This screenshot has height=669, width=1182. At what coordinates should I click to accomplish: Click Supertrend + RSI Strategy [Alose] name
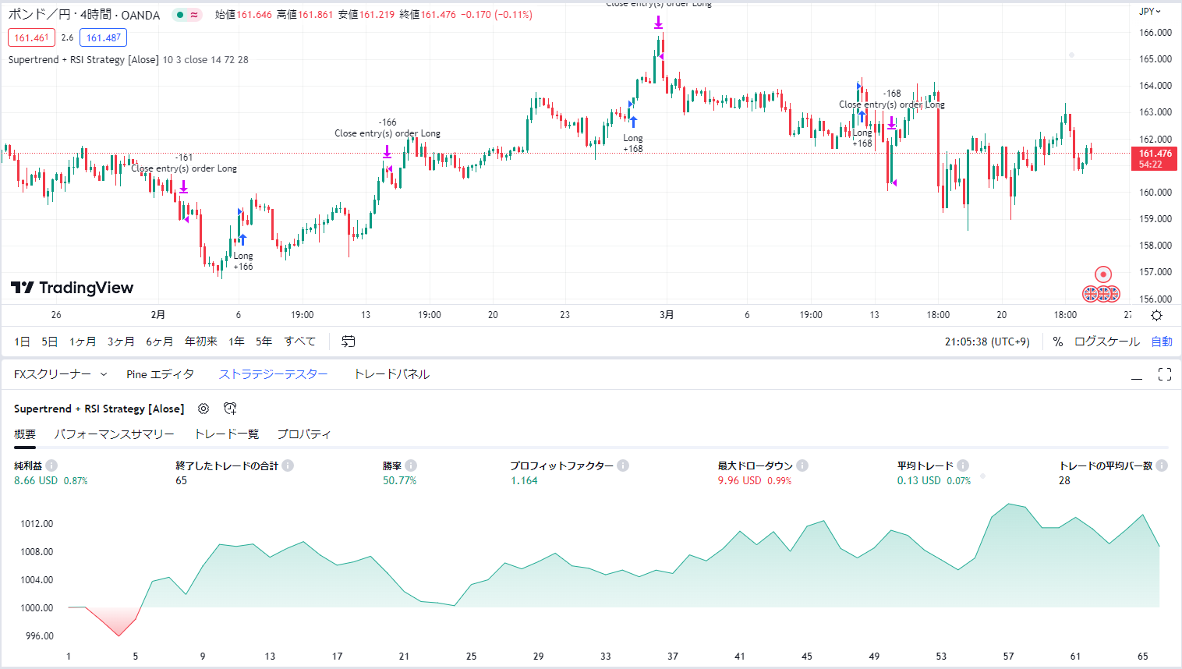(99, 409)
